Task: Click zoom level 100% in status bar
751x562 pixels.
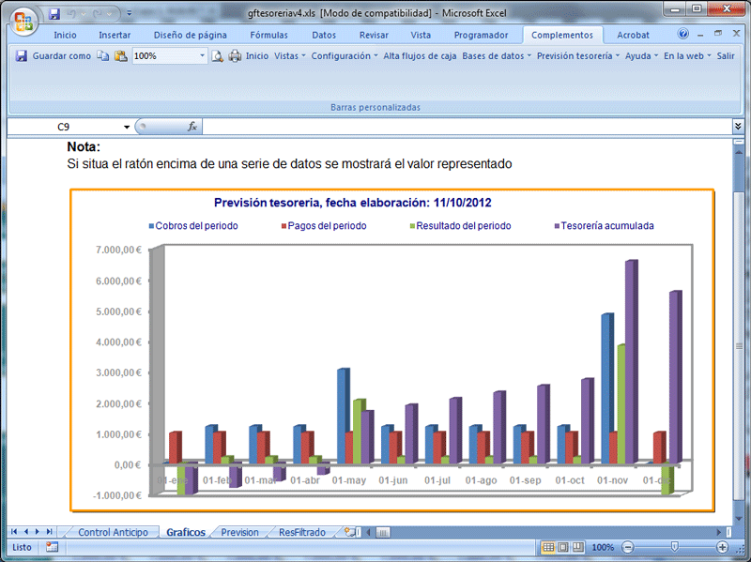Action: point(603,547)
